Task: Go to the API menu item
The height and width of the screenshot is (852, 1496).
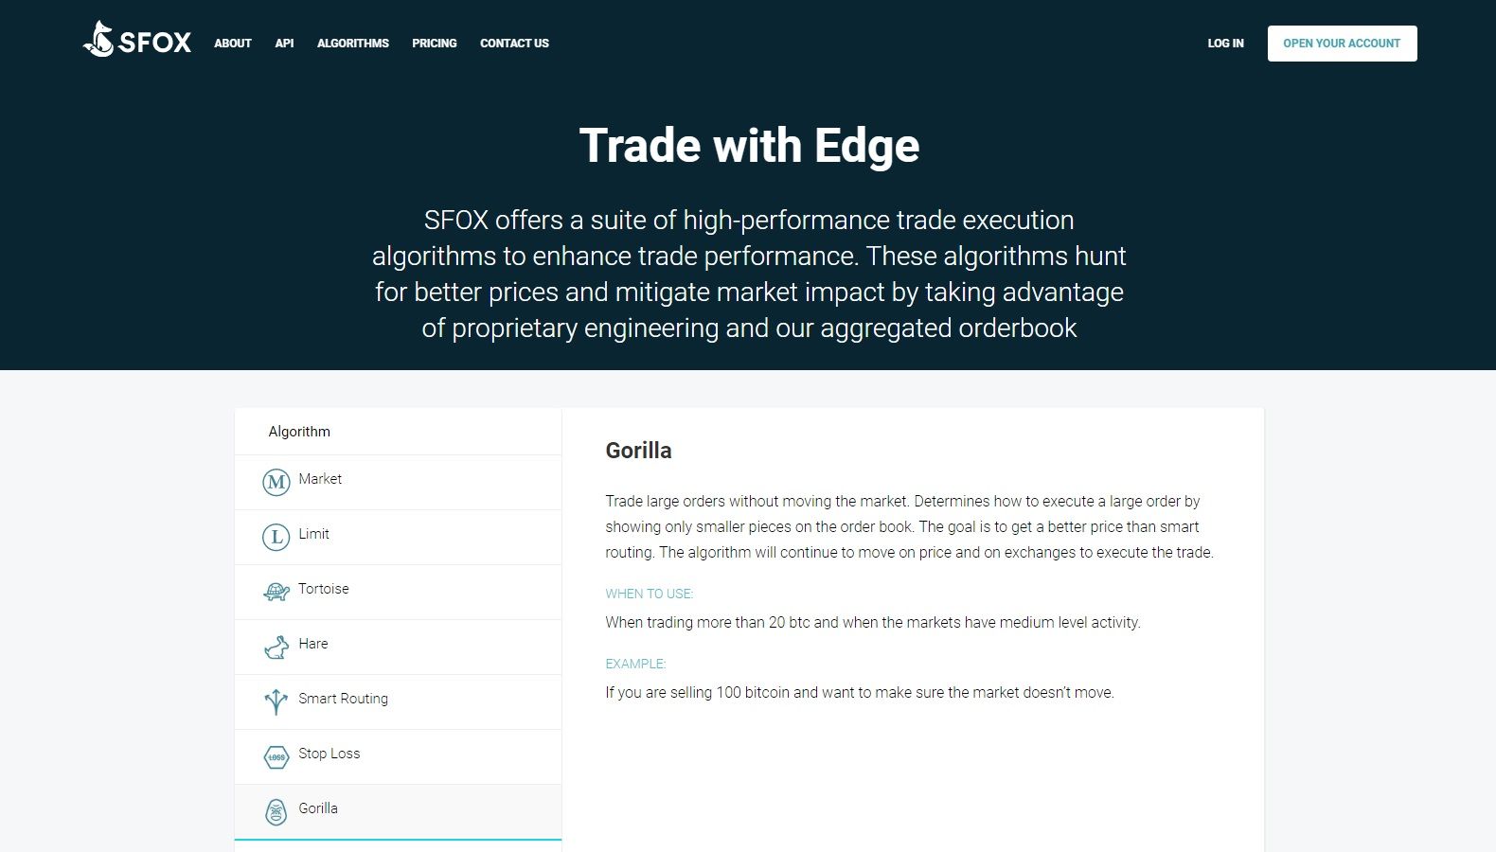Action: (x=284, y=44)
